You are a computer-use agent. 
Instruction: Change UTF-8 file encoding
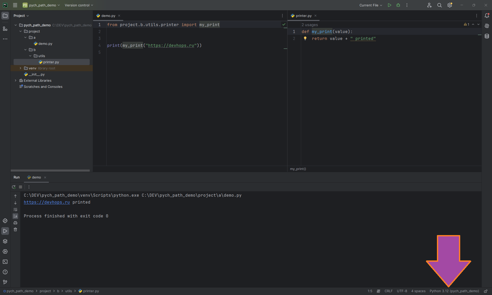(x=402, y=291)
